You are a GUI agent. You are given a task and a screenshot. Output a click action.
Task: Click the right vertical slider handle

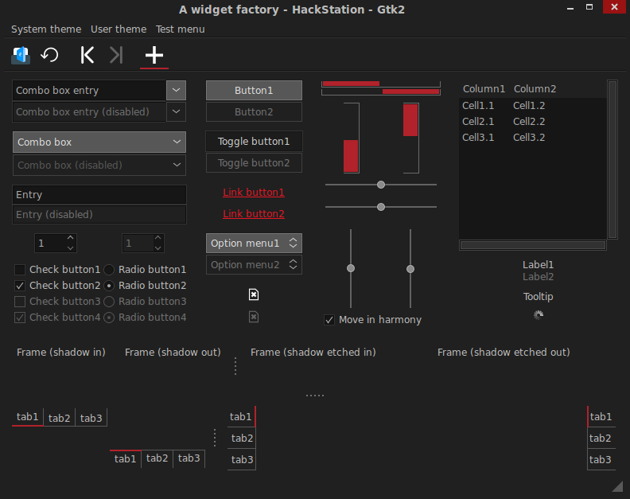pos(410,269)
